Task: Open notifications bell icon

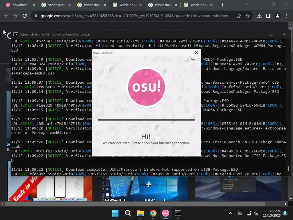Action: click(285, 213)
